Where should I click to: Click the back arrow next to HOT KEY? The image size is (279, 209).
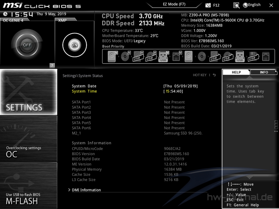(214, 75)
